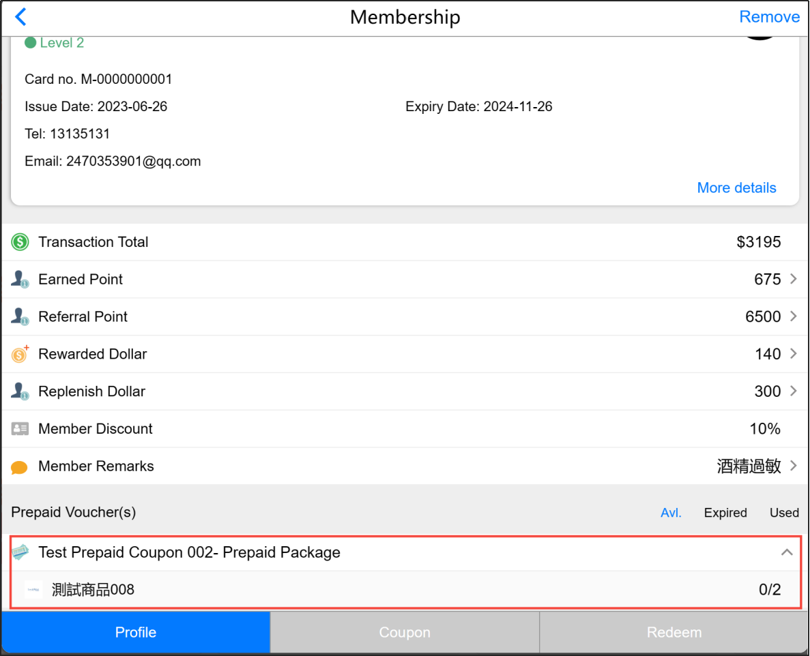This screenshot has width=810, height=656.
Task: Click the More details link
Action: (x=736, y=188)
